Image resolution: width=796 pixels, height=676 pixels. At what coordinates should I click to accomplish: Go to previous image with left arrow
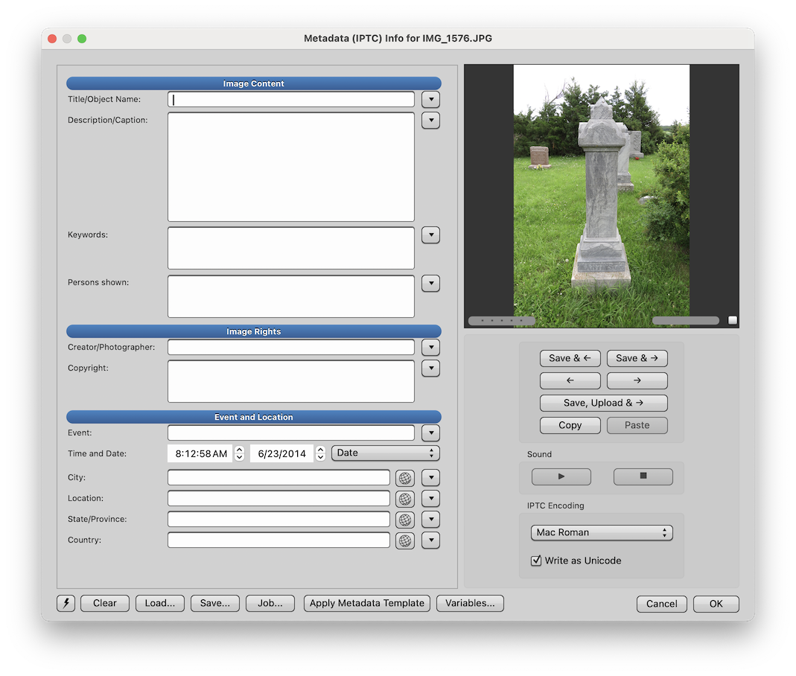570,380
